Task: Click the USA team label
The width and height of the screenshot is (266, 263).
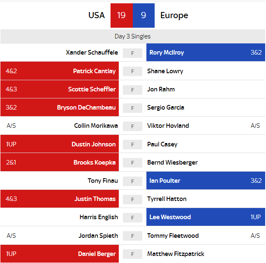Action: tap(97, 15)
